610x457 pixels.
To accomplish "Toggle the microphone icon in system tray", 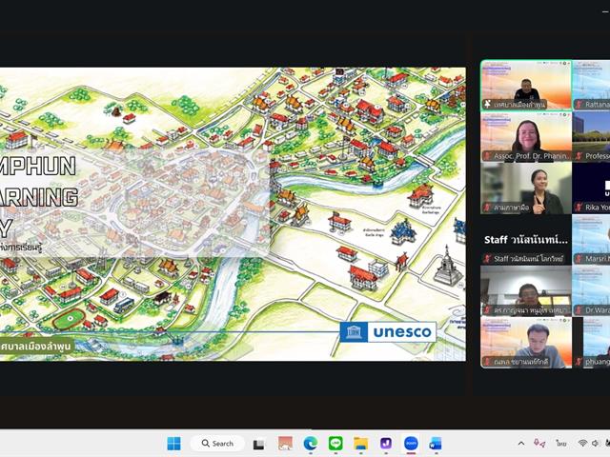I will [539, 443].
